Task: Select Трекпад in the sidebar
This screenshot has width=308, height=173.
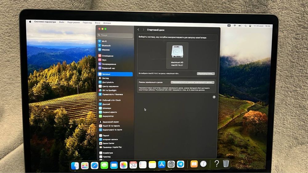Action: (115, 157)
